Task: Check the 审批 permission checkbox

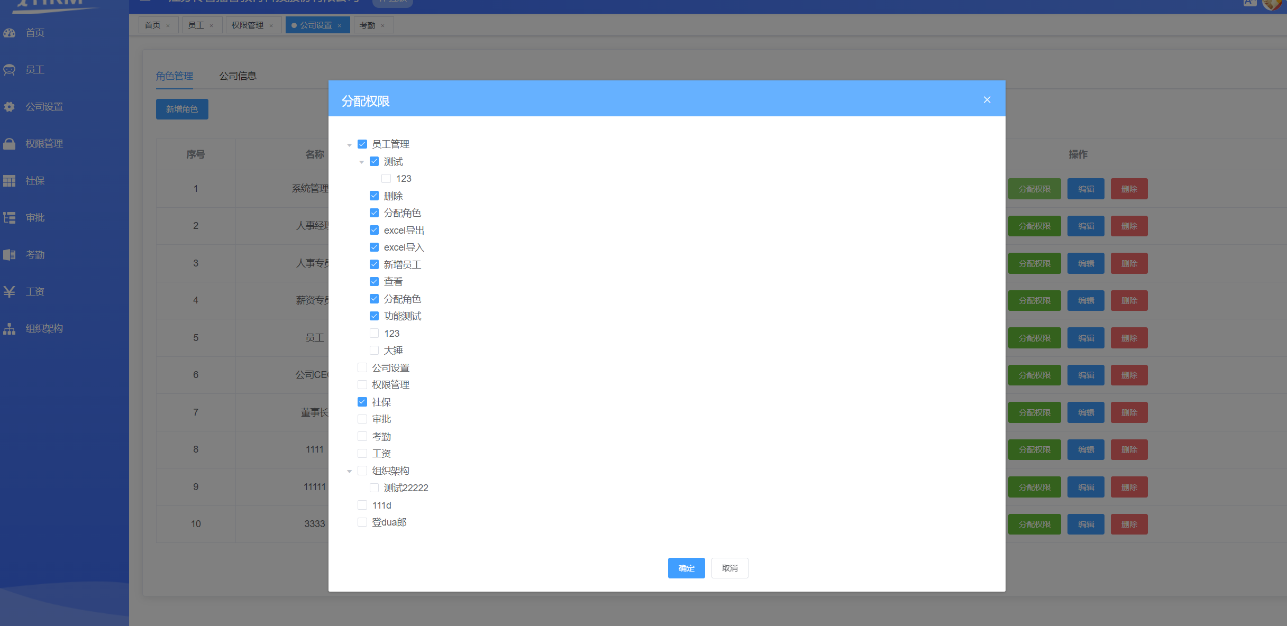Action: click(x=362, y=419)
